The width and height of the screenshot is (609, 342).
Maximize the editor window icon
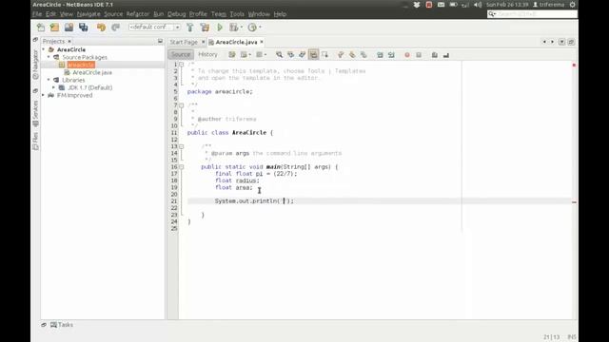(571, 42)
